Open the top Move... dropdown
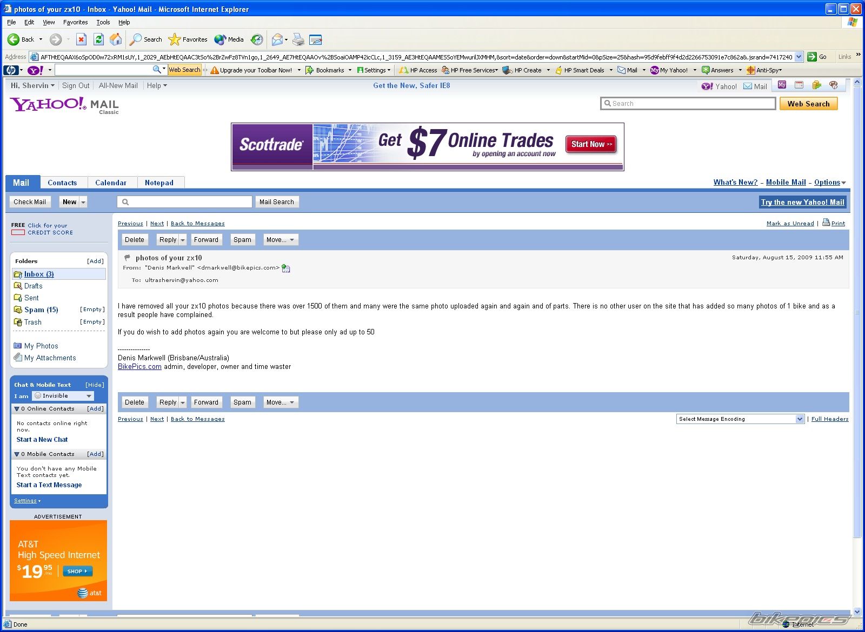The image size is (865, 632). pos(281,240)
